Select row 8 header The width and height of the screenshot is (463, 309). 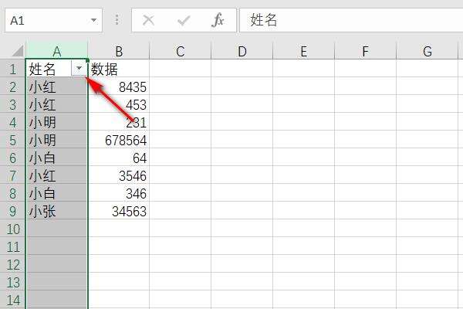[x=12, y=193]
